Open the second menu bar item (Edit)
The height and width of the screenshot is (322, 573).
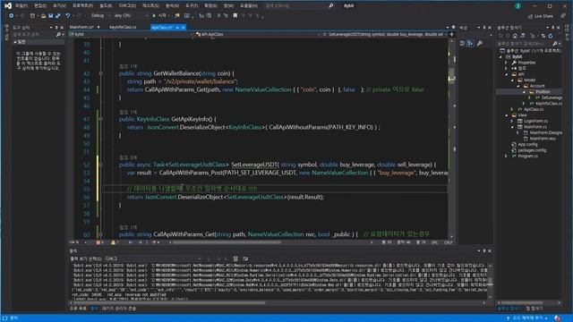pyautogui.click(x=40, y=5)
